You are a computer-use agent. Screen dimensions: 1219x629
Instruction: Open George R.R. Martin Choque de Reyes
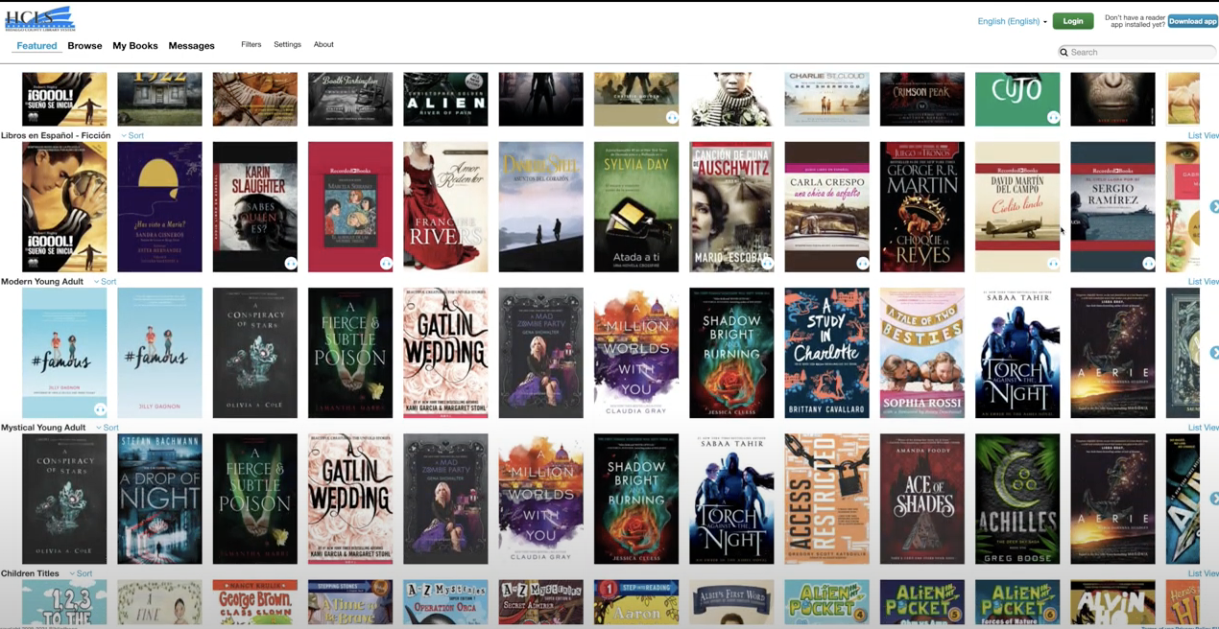(922, 207)
